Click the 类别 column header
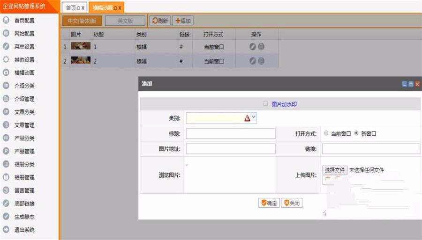422x240 pixels. (x=142, y=34)
